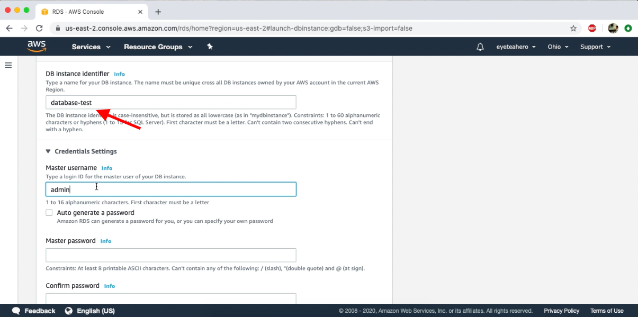
Task: Click the green update arrow icon
Action: (628, 29)
